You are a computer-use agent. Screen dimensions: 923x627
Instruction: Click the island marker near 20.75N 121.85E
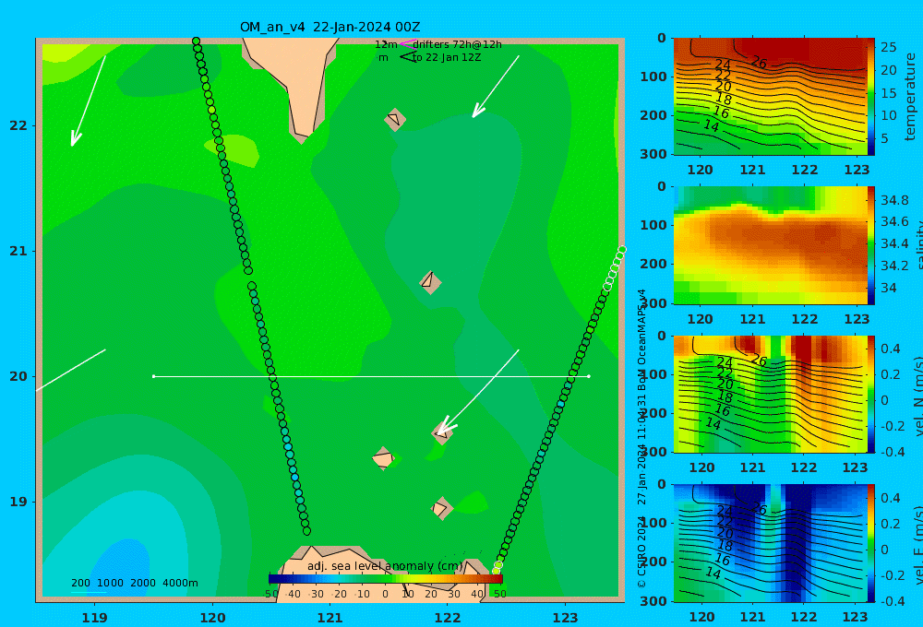[x=430, y=282]
